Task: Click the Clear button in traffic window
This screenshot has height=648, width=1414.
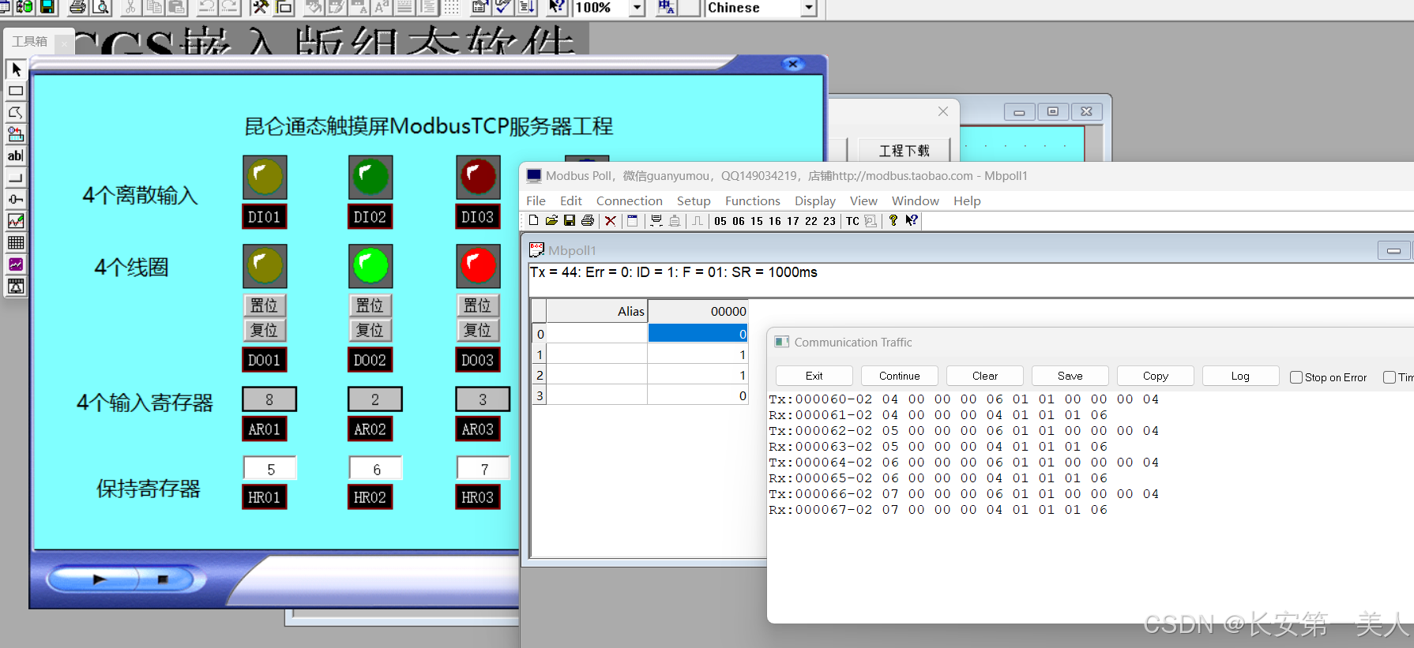Action: tap(984, 376)
